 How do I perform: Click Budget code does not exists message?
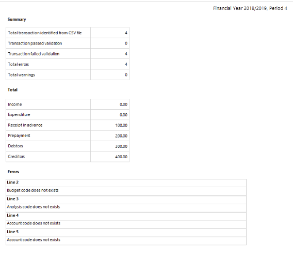[32, 190]
